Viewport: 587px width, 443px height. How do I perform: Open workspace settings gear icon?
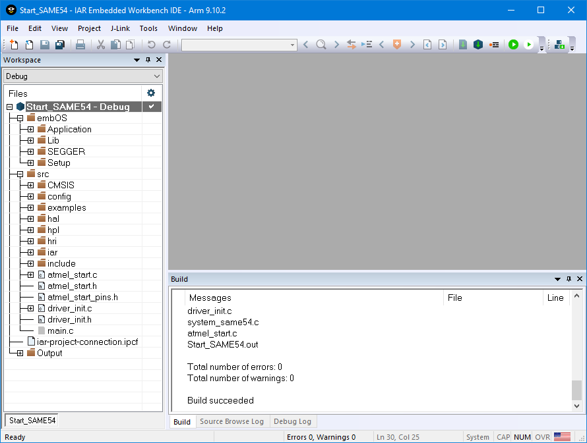(x=151, y=93)
